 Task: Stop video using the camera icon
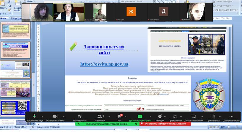(55, 116)
